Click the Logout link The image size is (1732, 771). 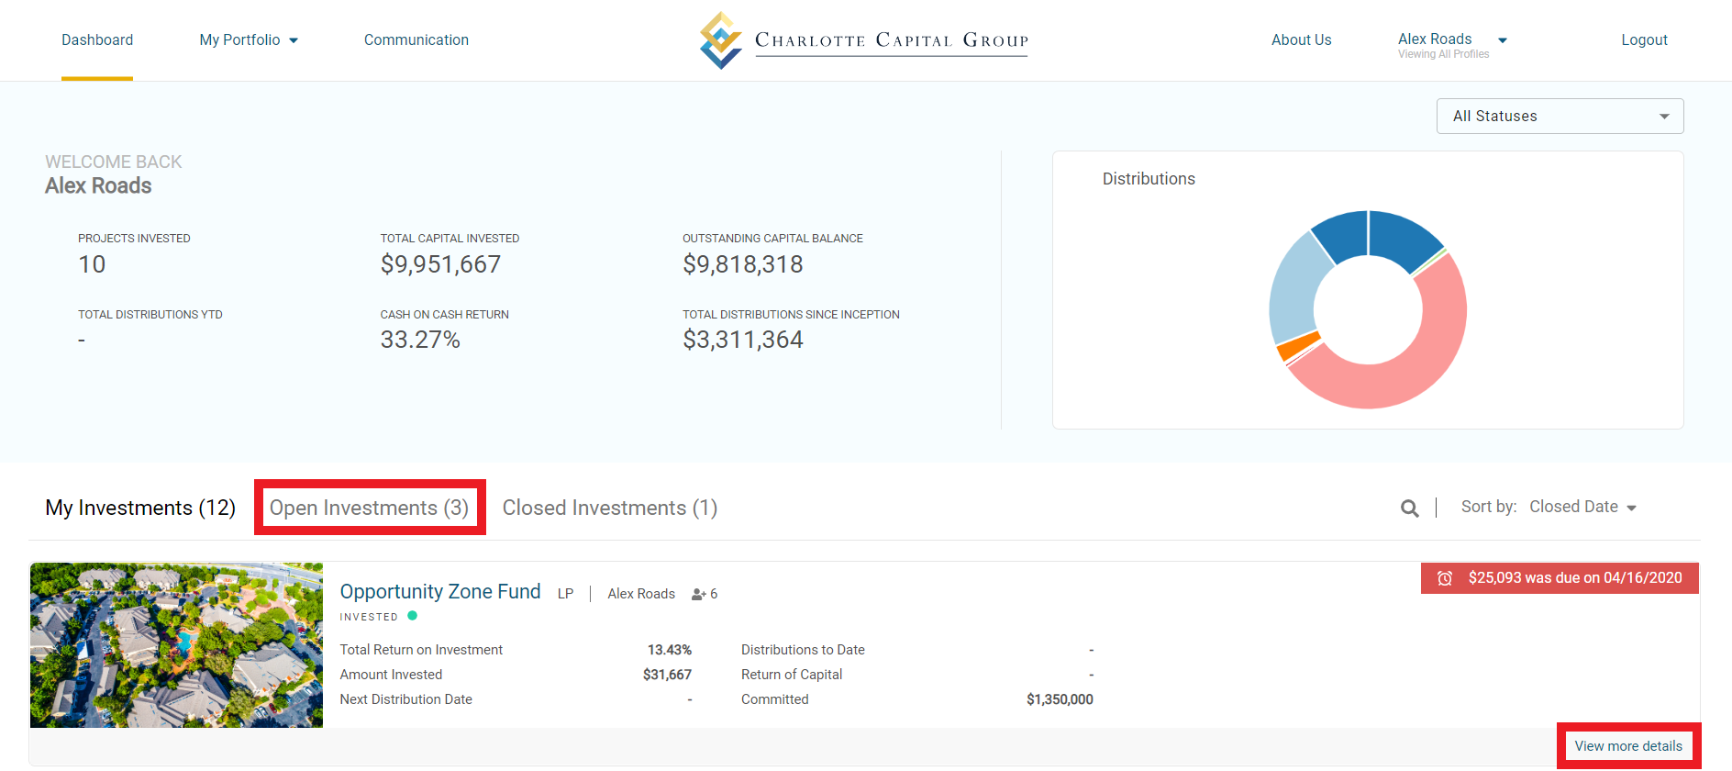pyautogui.click(x=1644, y=40)
